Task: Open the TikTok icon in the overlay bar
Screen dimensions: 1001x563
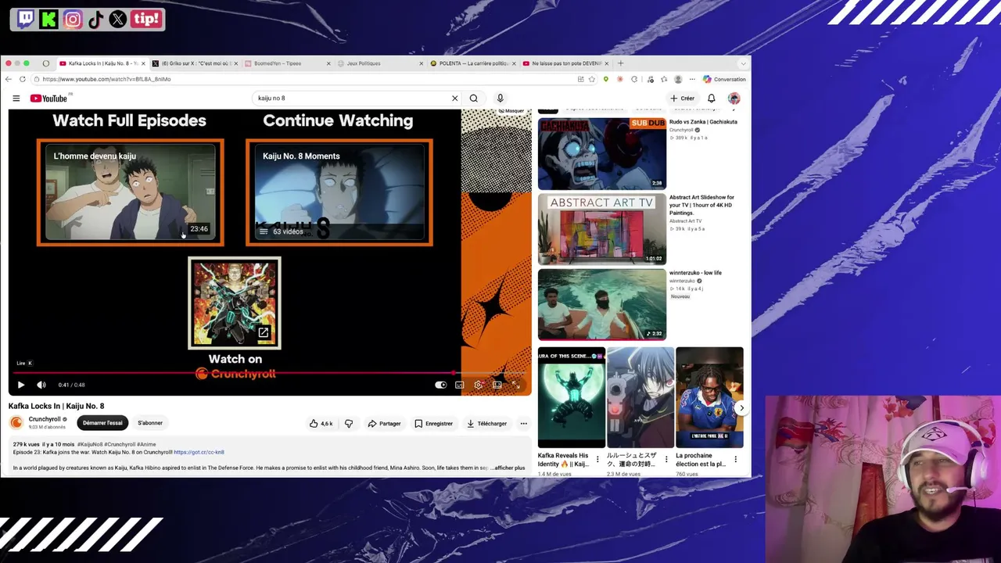Action: (x=95, y=19)
